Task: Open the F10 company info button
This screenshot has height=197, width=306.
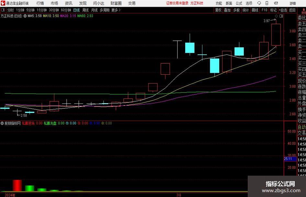Action: click(264, 10)
